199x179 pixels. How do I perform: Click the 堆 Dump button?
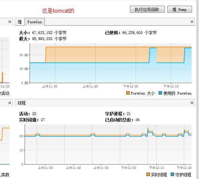pos(179,9)
